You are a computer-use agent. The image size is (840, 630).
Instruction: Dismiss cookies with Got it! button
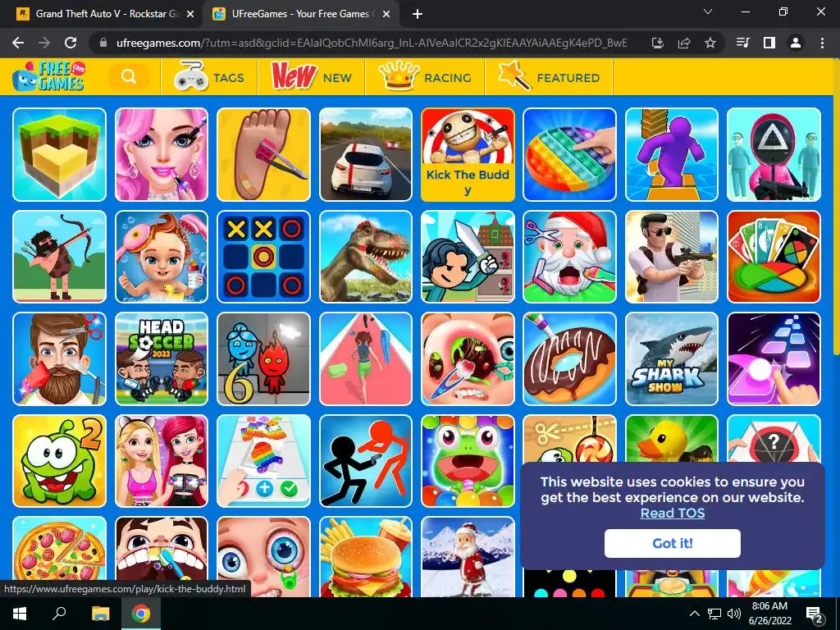tap(673, 543)
